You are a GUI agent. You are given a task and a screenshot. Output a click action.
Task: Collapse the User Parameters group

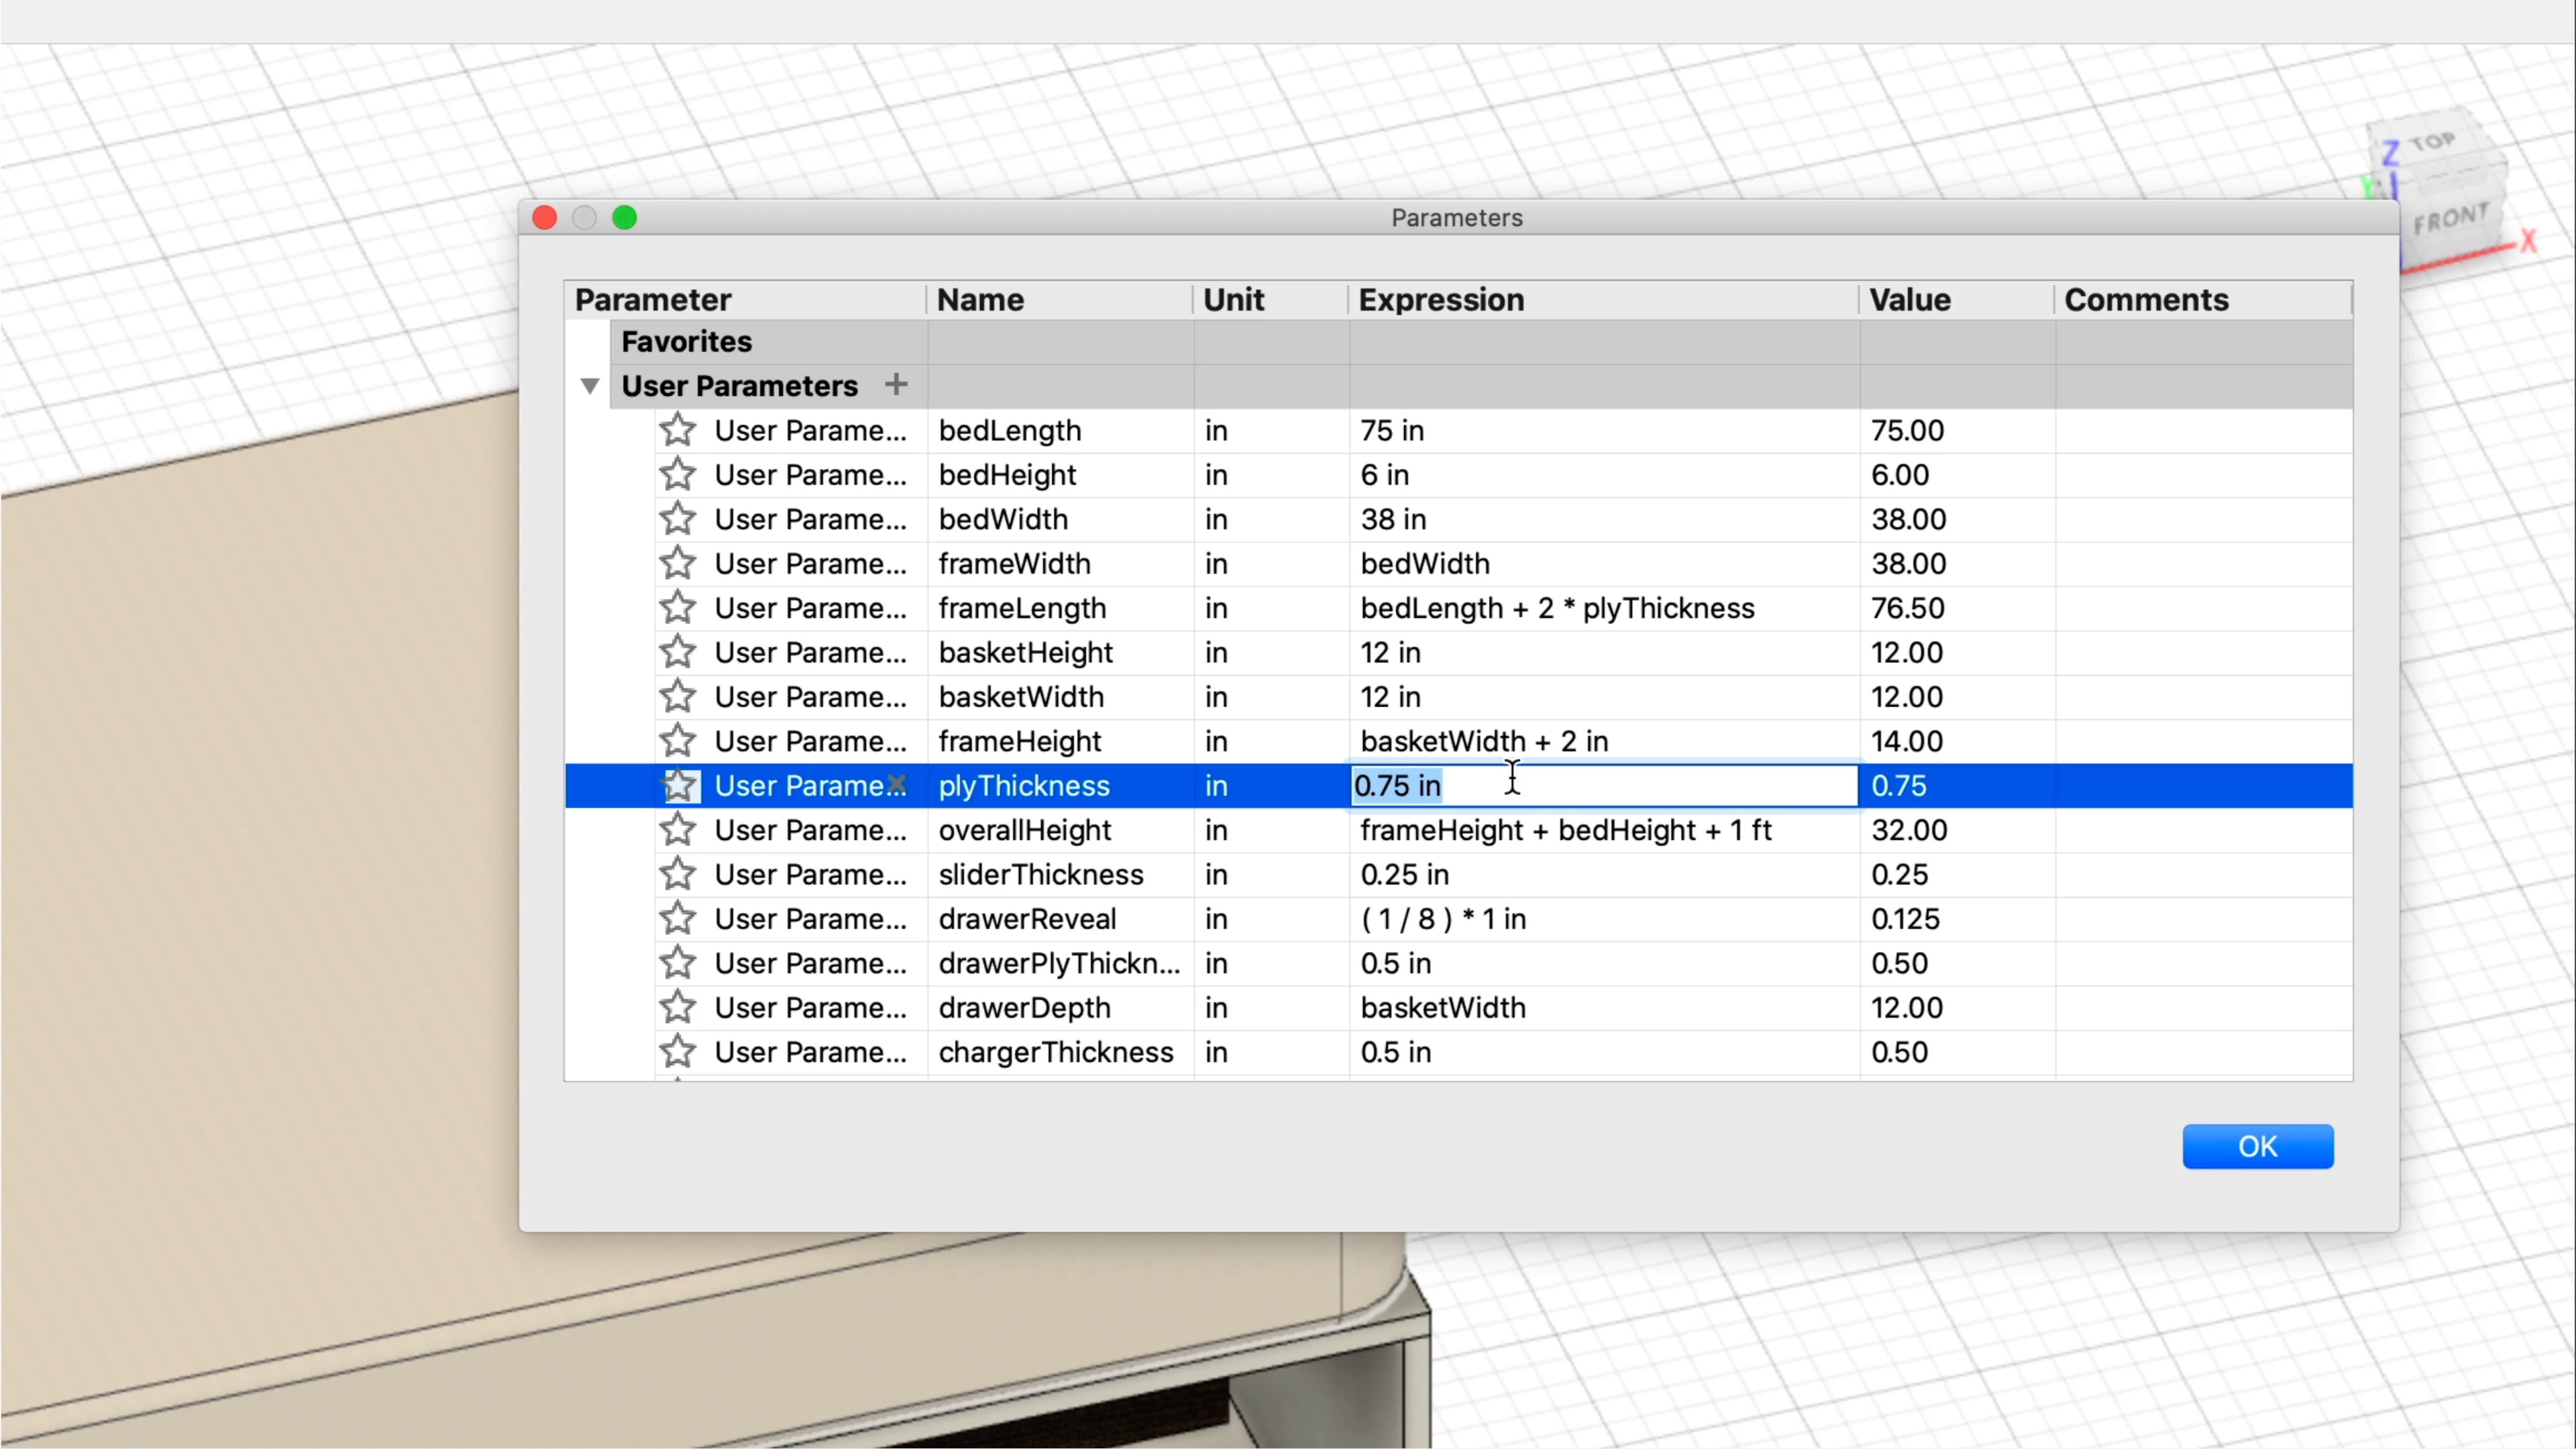point(590,386)
